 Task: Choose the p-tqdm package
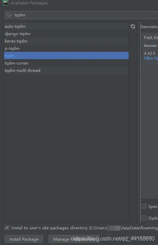66,48
